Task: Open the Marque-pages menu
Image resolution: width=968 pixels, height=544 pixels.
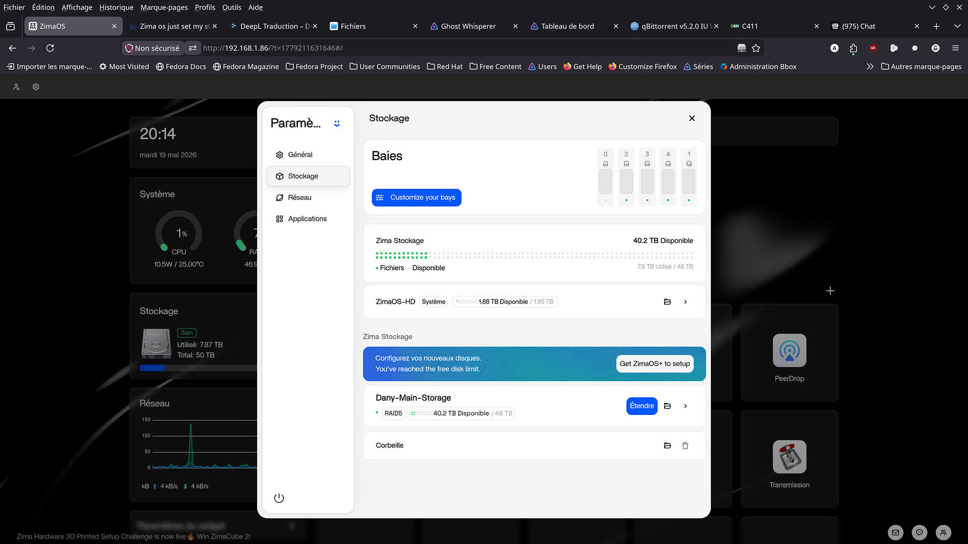Action: click(164, 8)
